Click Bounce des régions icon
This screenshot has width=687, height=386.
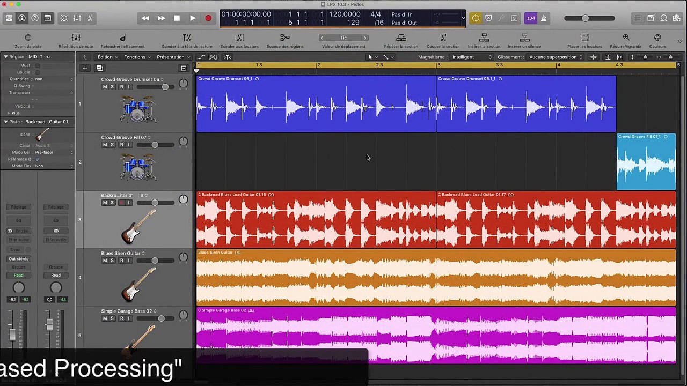tap(285, 38)
